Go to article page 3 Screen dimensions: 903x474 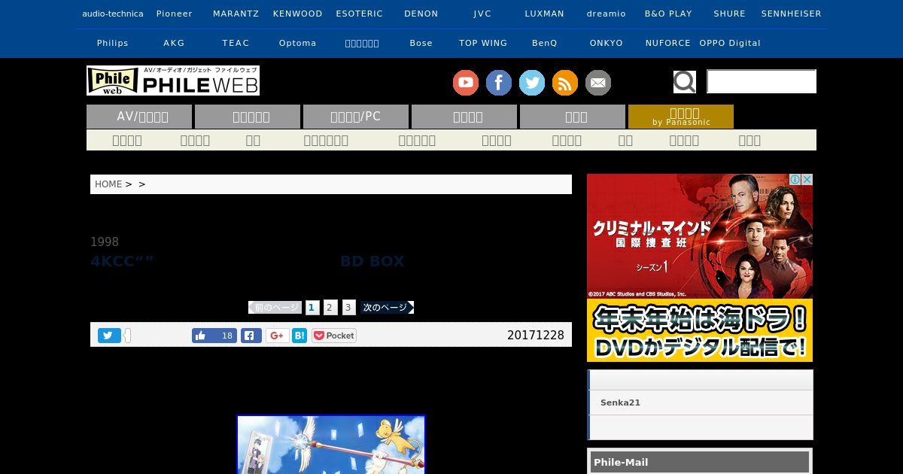point(348,308)
